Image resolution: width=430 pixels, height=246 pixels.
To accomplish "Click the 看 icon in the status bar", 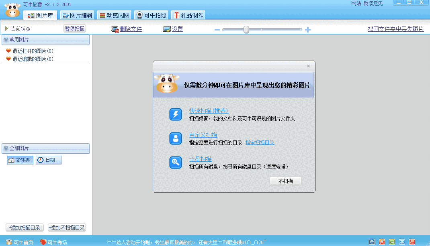I will pos(372,242).
